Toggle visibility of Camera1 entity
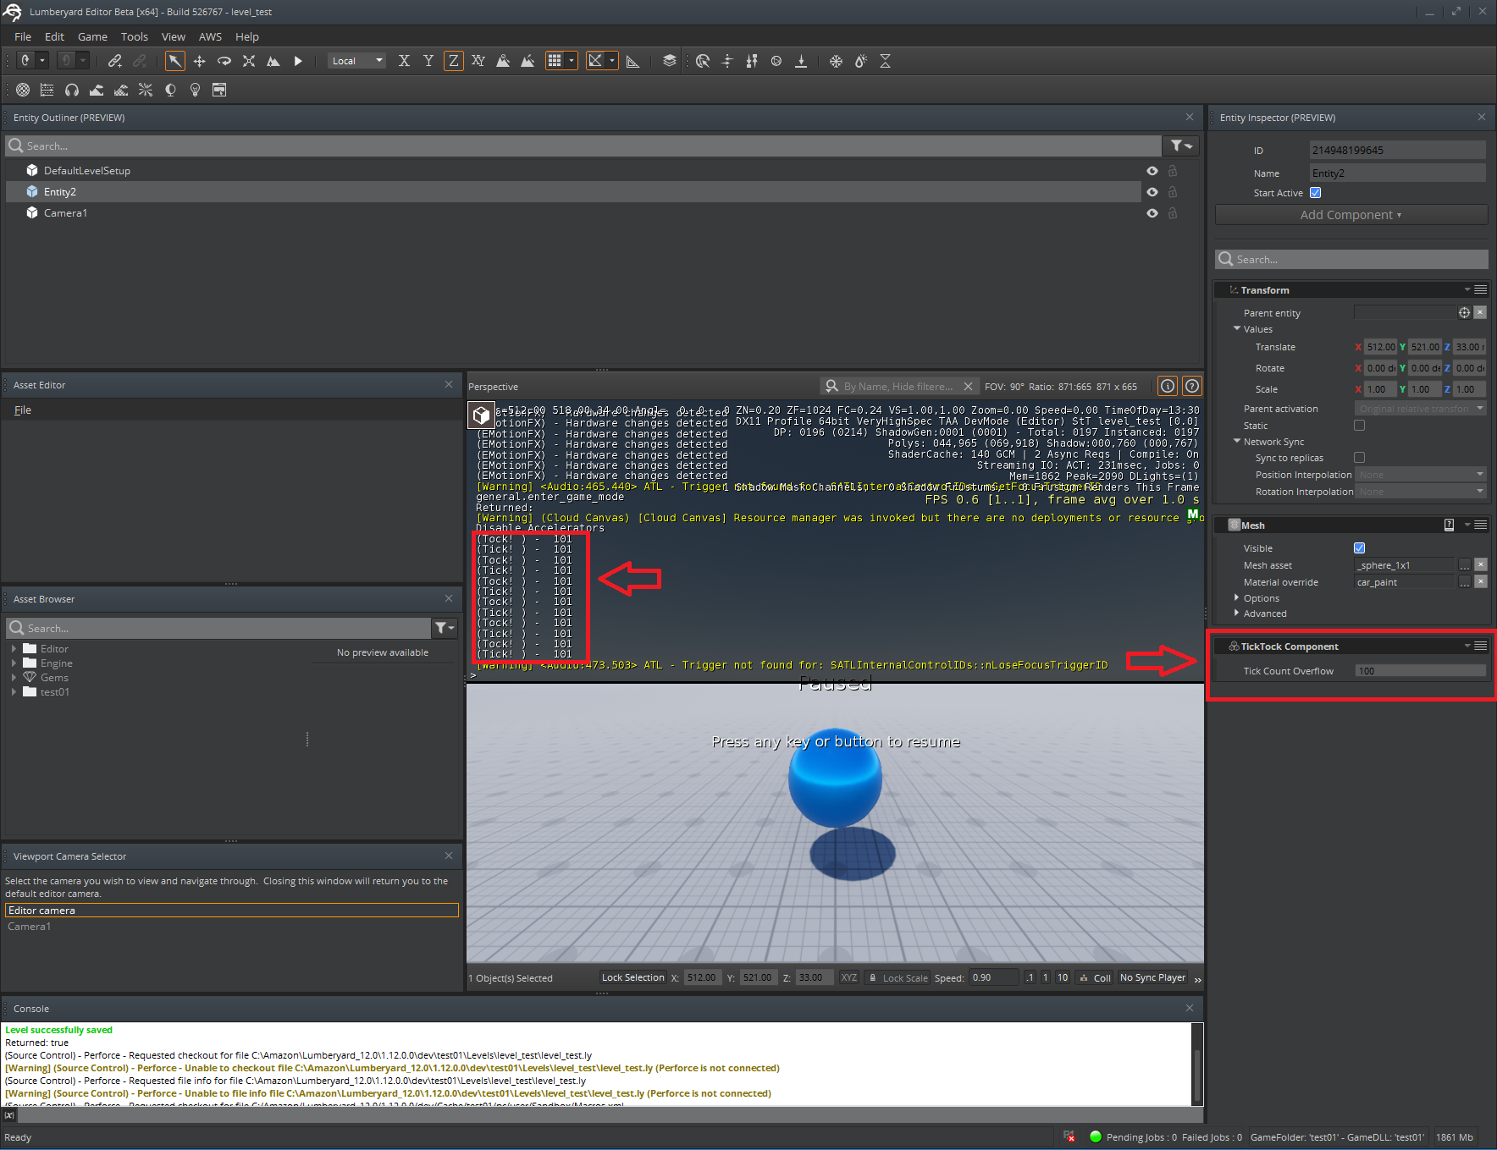This screenshot has height=1150, width=1497. click(1152, 213)
